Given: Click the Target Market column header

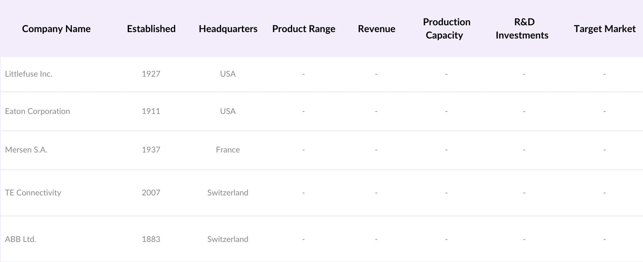Looking at the screenshot, I should (604, 29).
